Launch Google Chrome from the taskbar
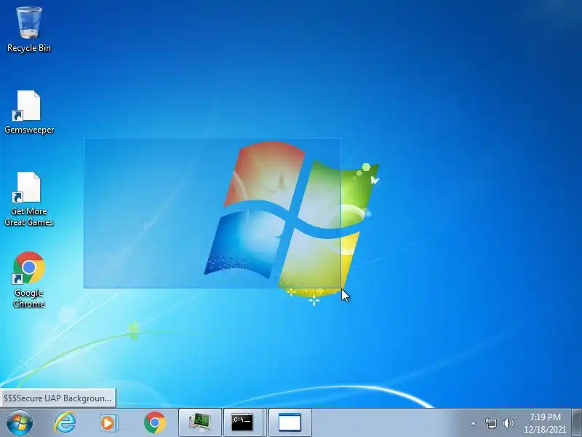This screenshot has height=437, width=582. click(155, 423)
